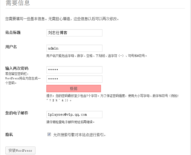Click the 需要信息 heading
The image size is (191, 155).
(x=18, y=3)
